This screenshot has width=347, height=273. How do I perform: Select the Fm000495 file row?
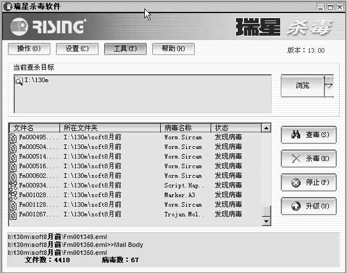click(135, 137)
